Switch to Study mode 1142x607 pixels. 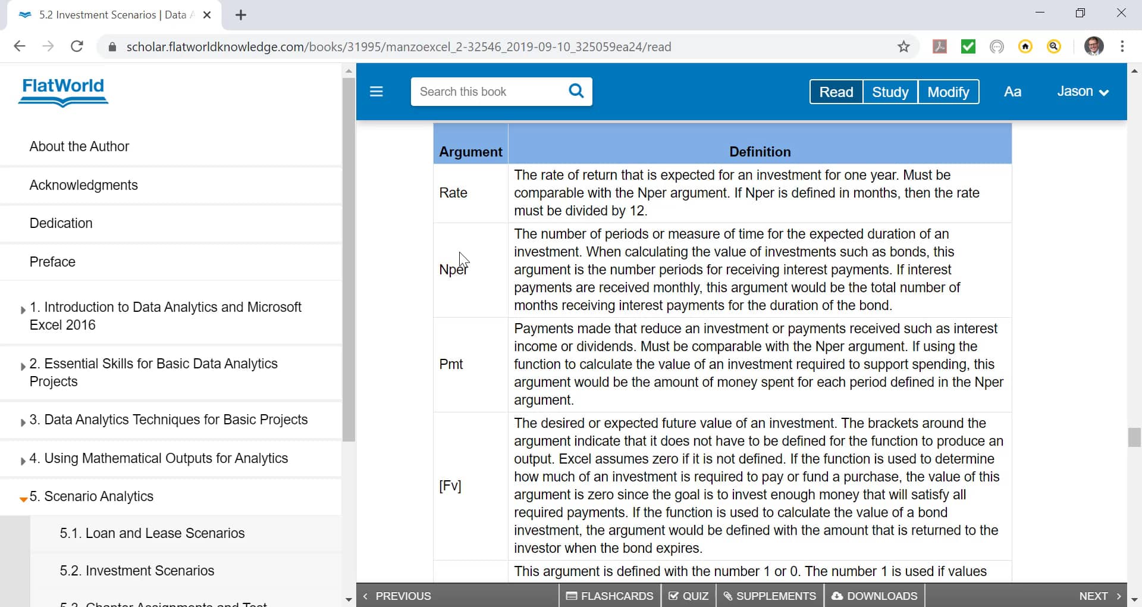click(890, 92)
